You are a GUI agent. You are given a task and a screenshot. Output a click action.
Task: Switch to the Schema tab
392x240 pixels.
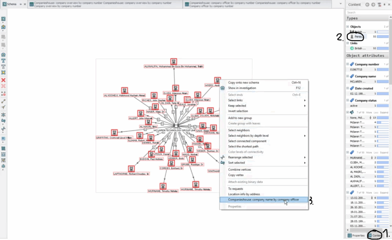pos(11,4)
